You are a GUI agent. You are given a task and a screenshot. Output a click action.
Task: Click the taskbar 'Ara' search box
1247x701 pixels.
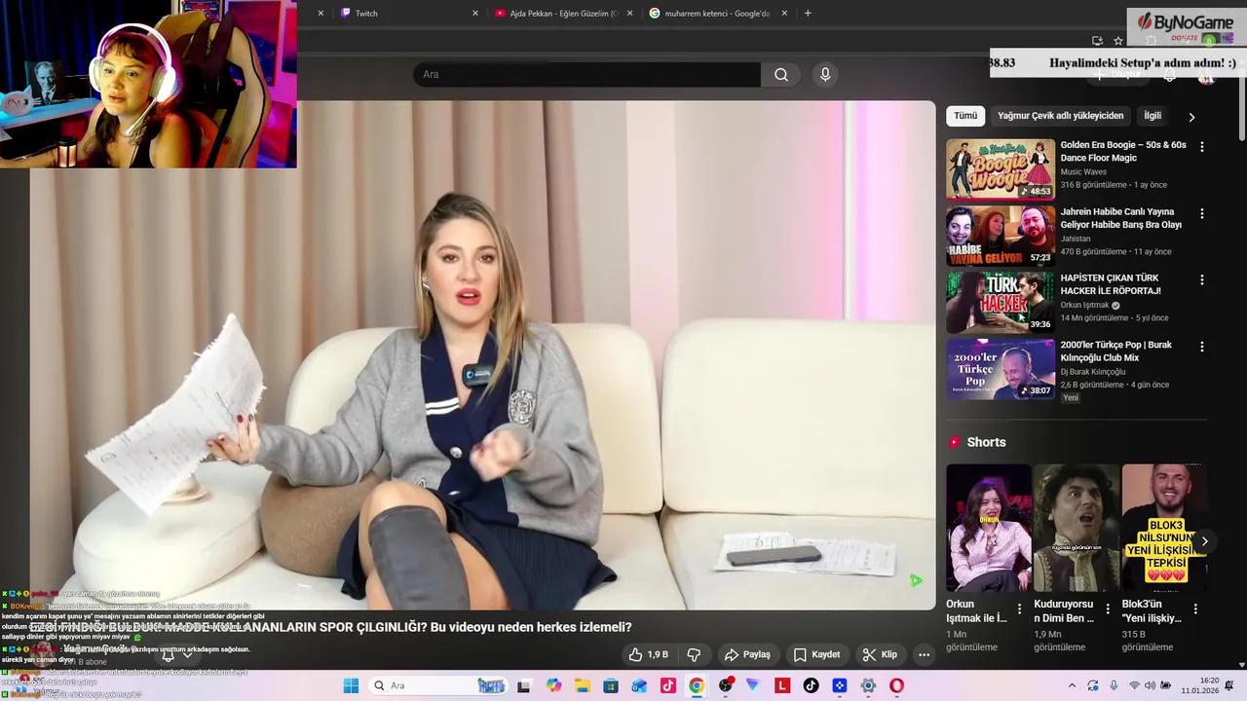[437, 686]
